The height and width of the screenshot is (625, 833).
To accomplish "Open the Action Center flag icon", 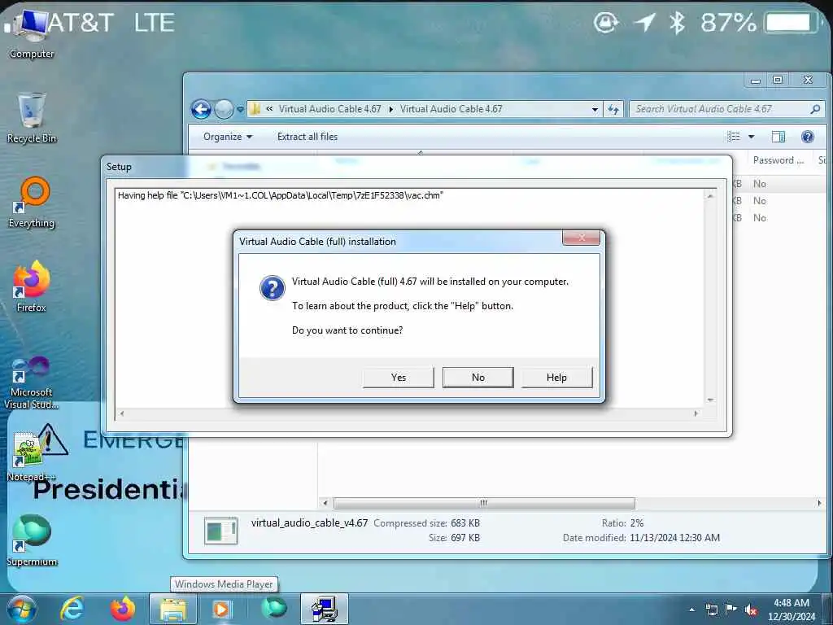I will (731, 610).
